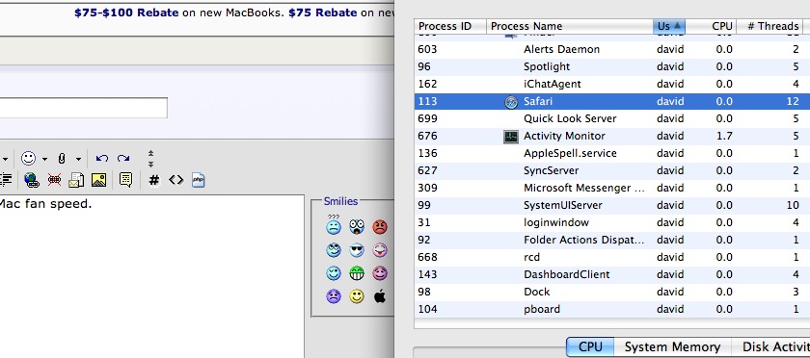Select the Microsoft Messenger process
810x358 pixels.
point(584,188)
